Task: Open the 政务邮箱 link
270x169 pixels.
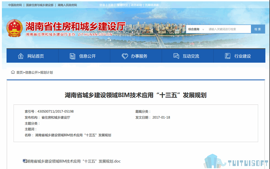Action: [x=136, y=5]
